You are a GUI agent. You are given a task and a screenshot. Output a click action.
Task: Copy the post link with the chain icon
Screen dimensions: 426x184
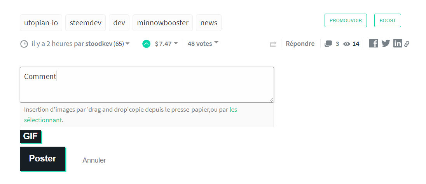(x=407, y=44)
